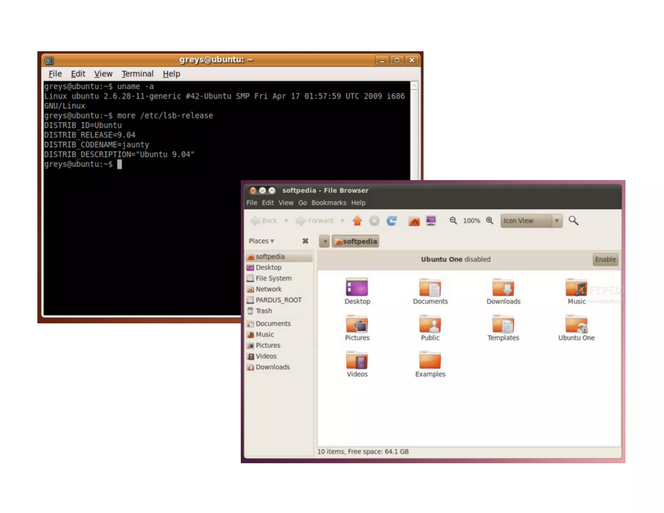This screenshot has height=513, width=664.
Task: Click the Computer icon in toolbar
Action: [431, 221]
